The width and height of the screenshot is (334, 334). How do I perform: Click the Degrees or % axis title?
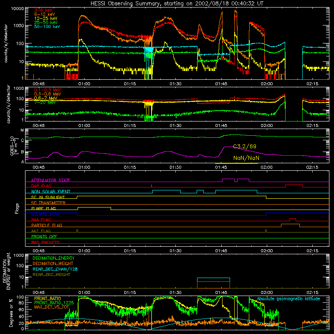(11, 313)
